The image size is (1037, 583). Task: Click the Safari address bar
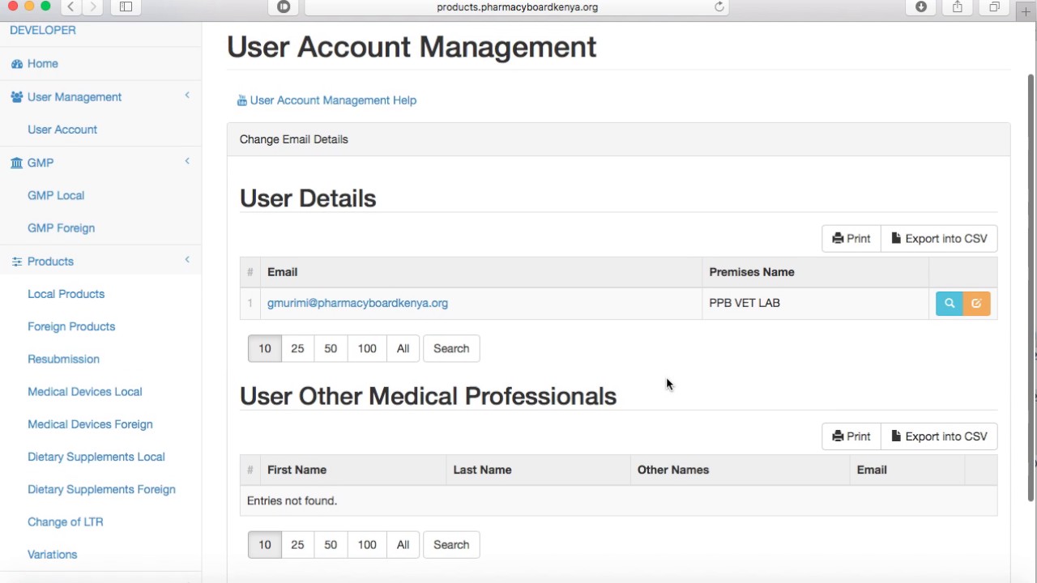(x=517, y=7)
